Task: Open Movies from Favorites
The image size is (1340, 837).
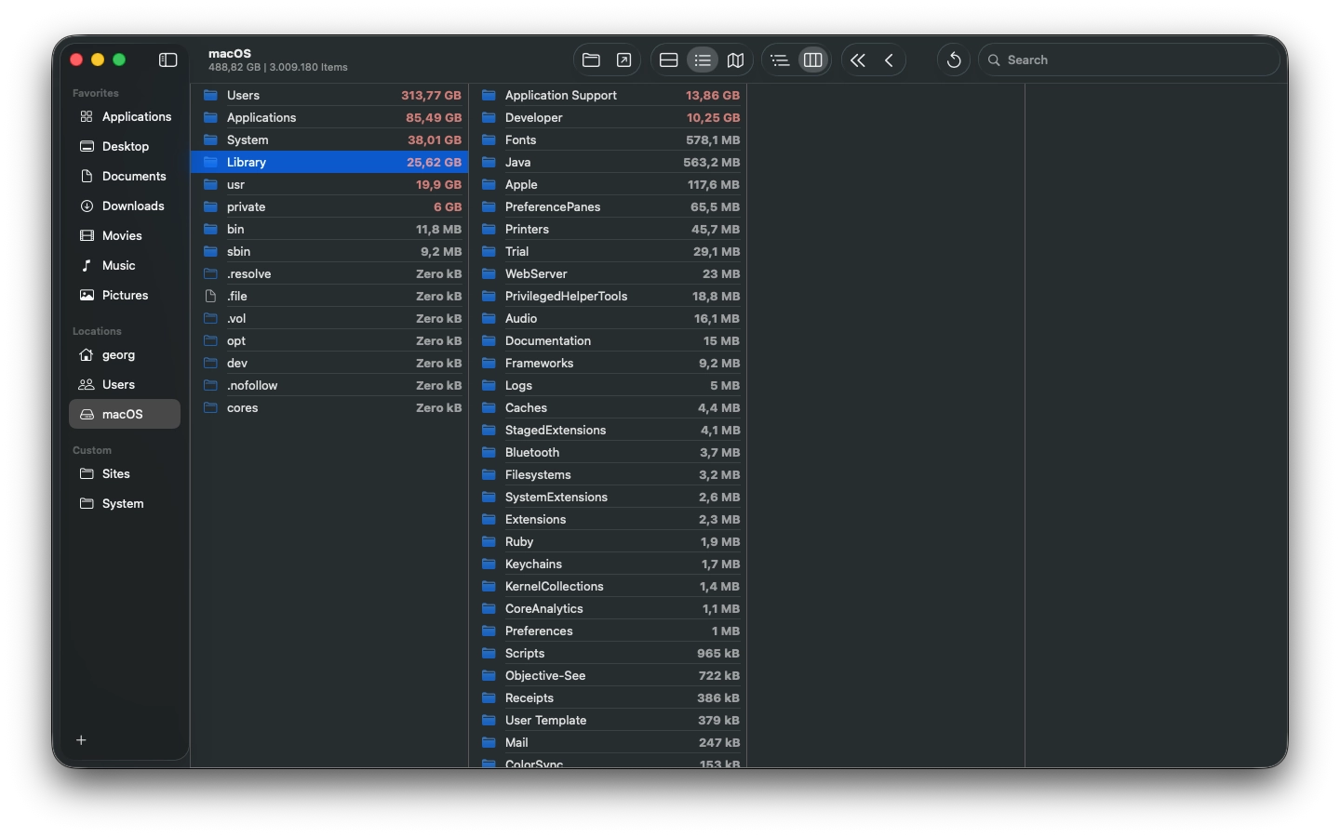Action: (125, 235)
